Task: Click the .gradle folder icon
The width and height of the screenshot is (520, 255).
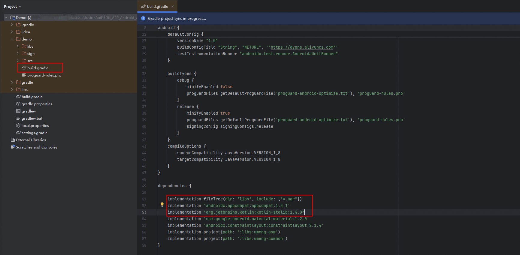Action: (x=18, y=25)
